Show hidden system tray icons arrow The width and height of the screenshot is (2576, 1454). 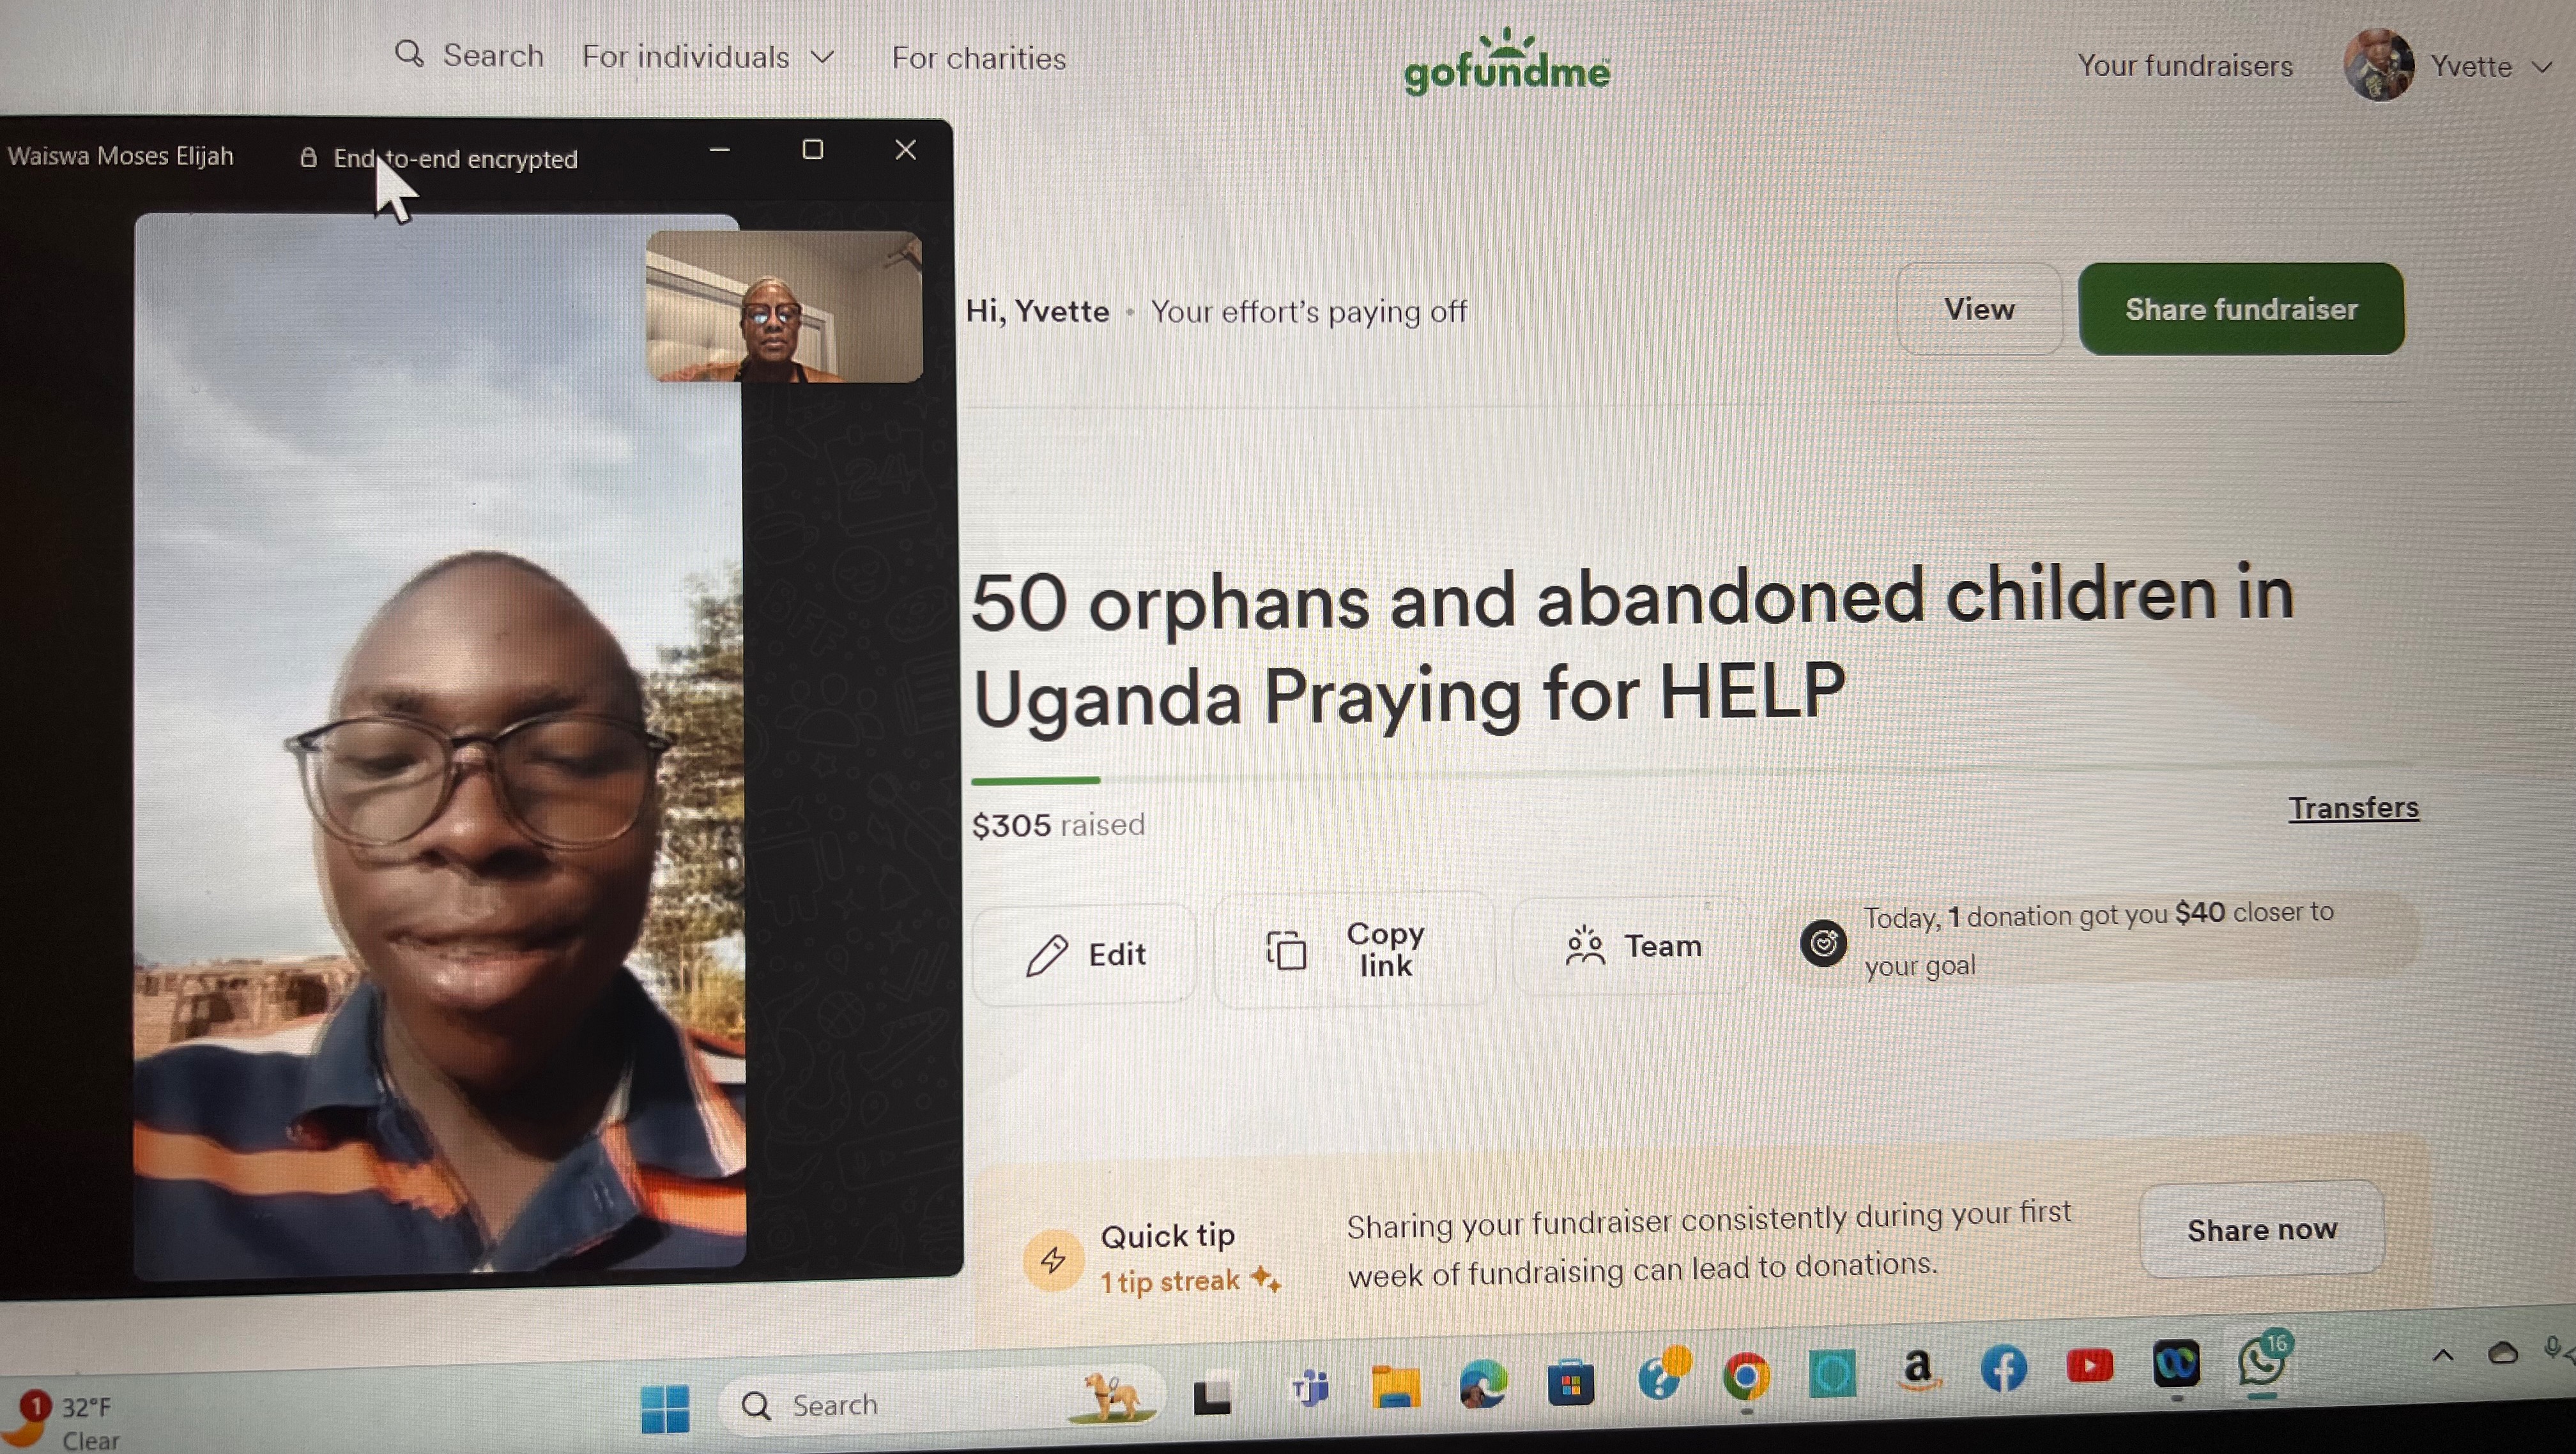coord(2443,1355)
